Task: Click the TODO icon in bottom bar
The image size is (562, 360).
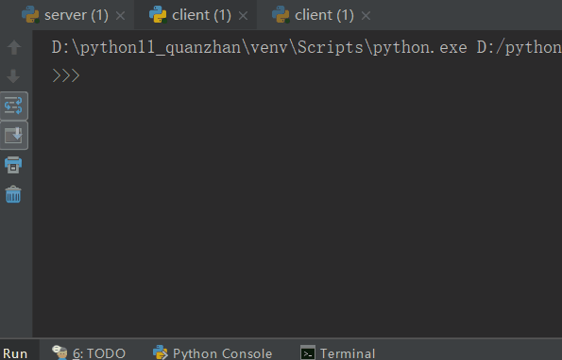Action: (x=60, y=352)
